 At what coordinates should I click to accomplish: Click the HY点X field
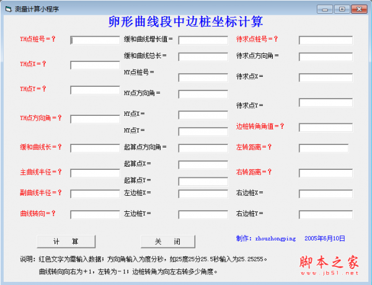[203, 115]
